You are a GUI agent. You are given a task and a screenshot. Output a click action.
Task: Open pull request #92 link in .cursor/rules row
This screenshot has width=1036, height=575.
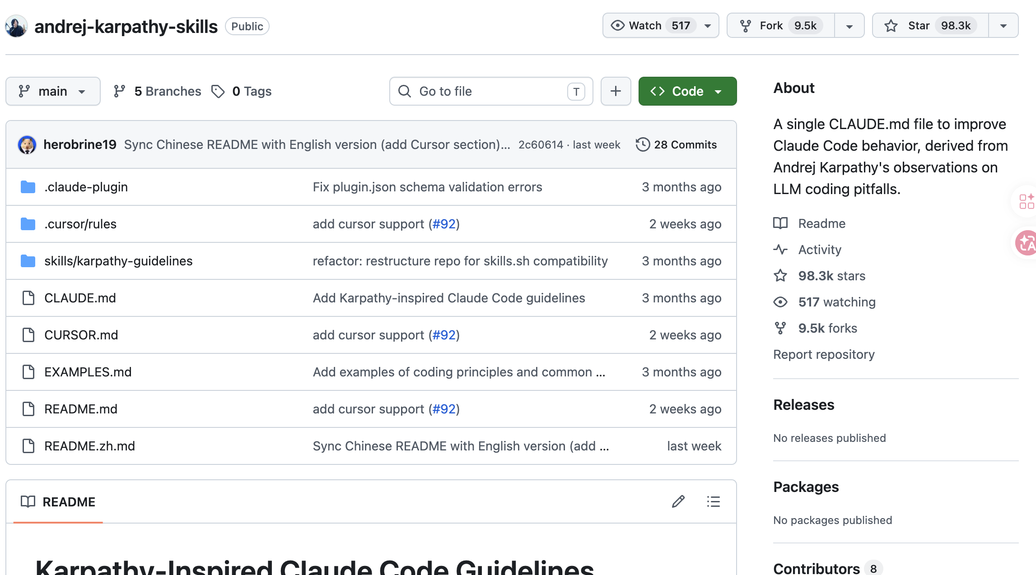click(x=444, y=224)
